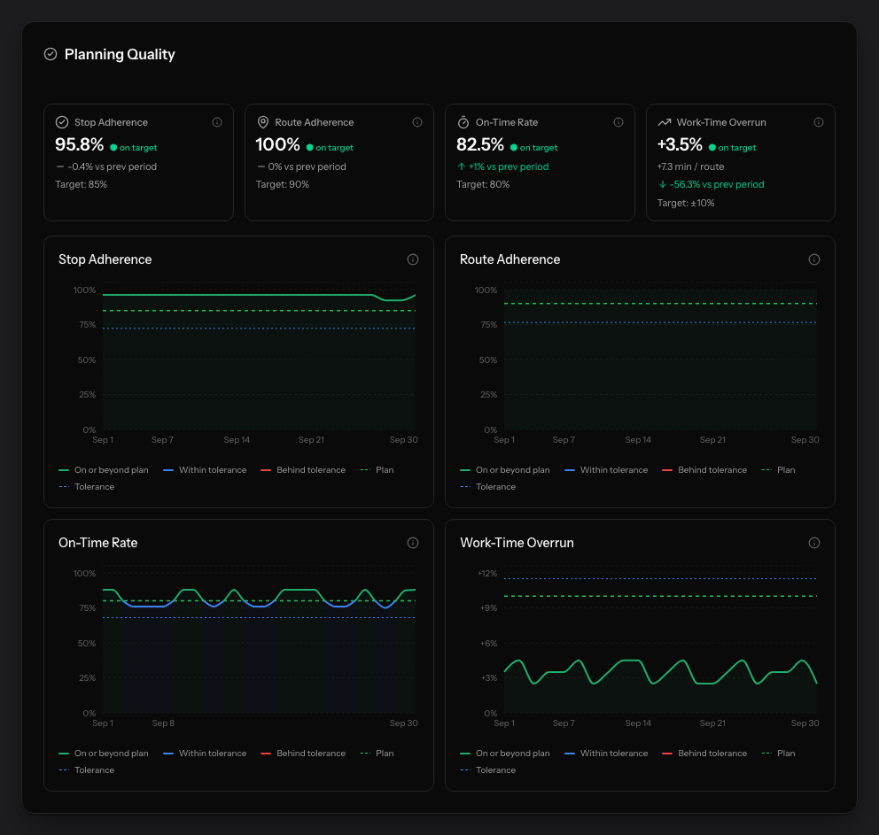
Task: Click the +3.5% Work-Time Overrun value
Action: 680,144
